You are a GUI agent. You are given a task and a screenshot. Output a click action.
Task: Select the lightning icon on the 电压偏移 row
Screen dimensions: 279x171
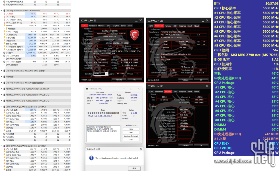coord(7,29)
